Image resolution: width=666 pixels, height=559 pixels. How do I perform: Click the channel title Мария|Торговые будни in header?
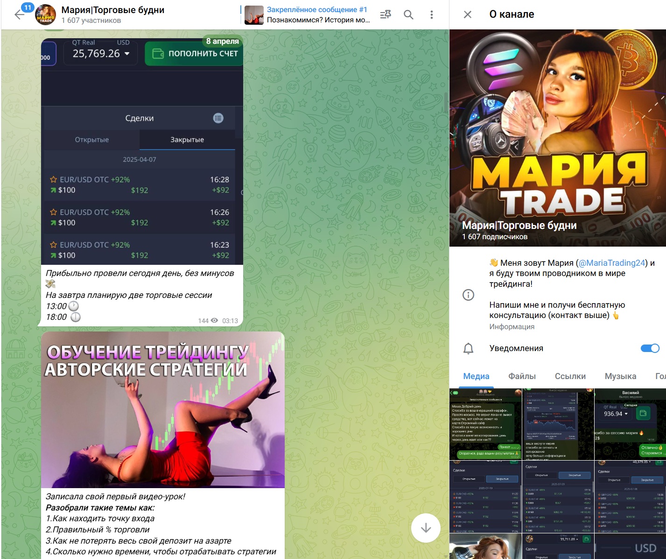coord(113,10)
